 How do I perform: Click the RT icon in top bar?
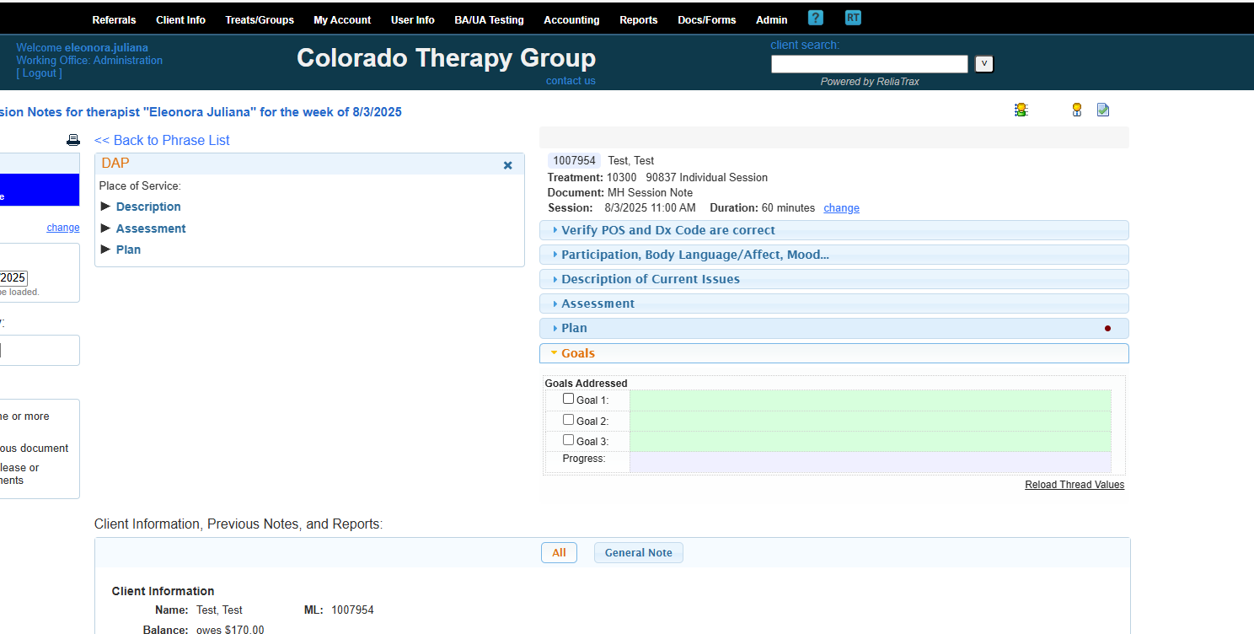(853, 19)
